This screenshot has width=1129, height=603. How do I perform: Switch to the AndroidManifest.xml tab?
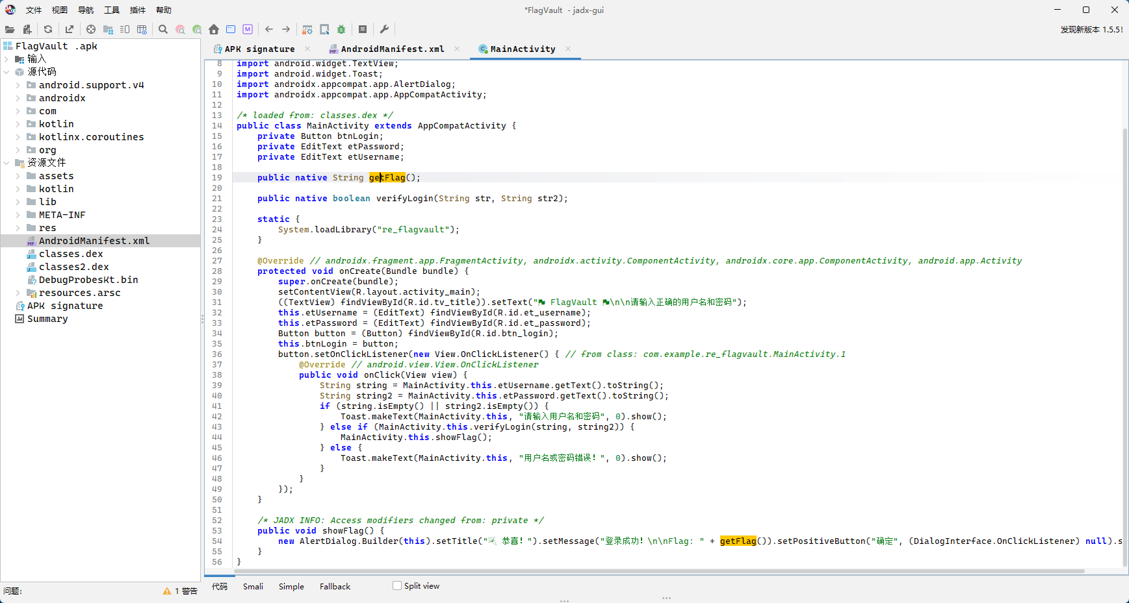pyautogui.click(x=393, y=49)
